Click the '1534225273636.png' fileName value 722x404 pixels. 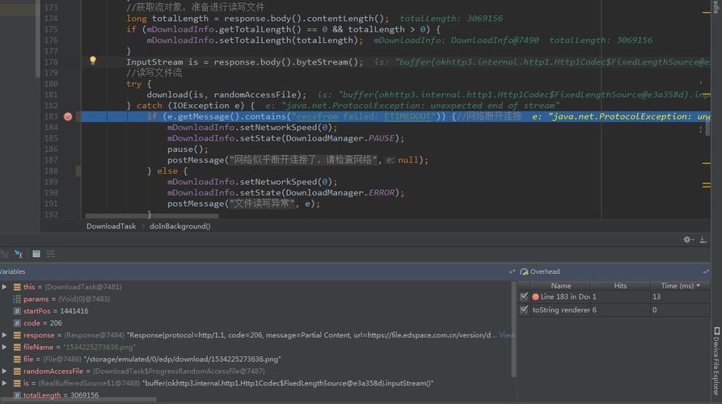[99, 347]
